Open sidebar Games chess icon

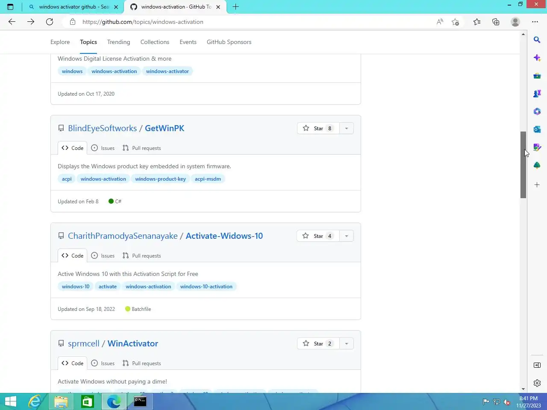(537, 94)
